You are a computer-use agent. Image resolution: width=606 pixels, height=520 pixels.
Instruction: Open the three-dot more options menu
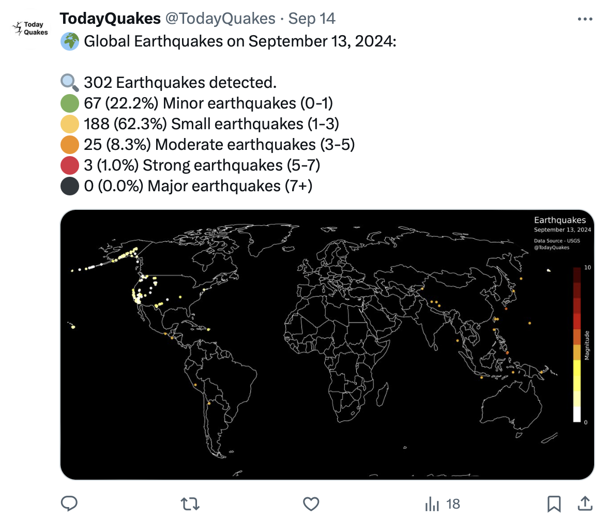click(x=584, y=19)
